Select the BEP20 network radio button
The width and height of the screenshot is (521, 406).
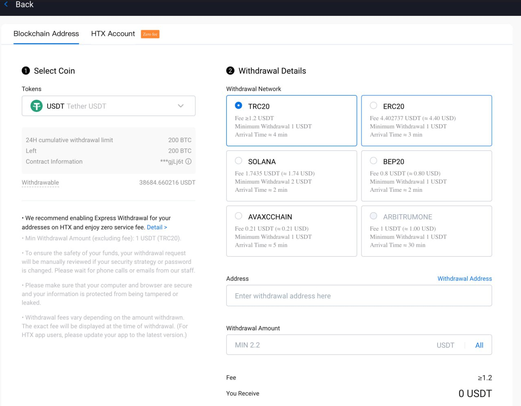point(373,160)
